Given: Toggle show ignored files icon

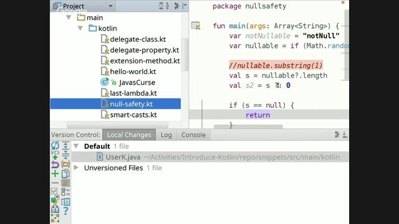Looking at the screenshot, I should click(x=65, y=183).
